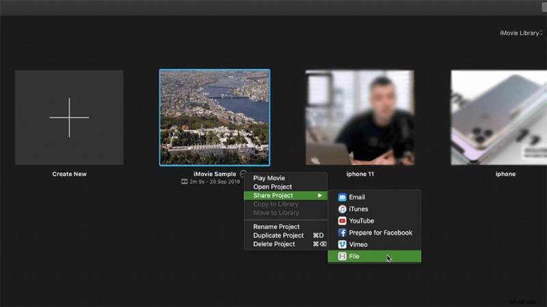Open the iMovie Library dropdown
The image size is (547, 307).
[x=521, y=33]
